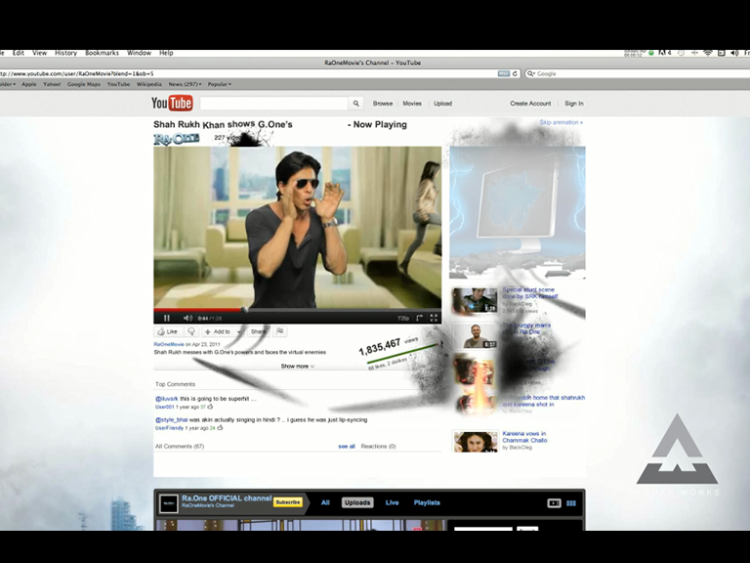Open the Wikipedia bookmark

tap(149, 84)
